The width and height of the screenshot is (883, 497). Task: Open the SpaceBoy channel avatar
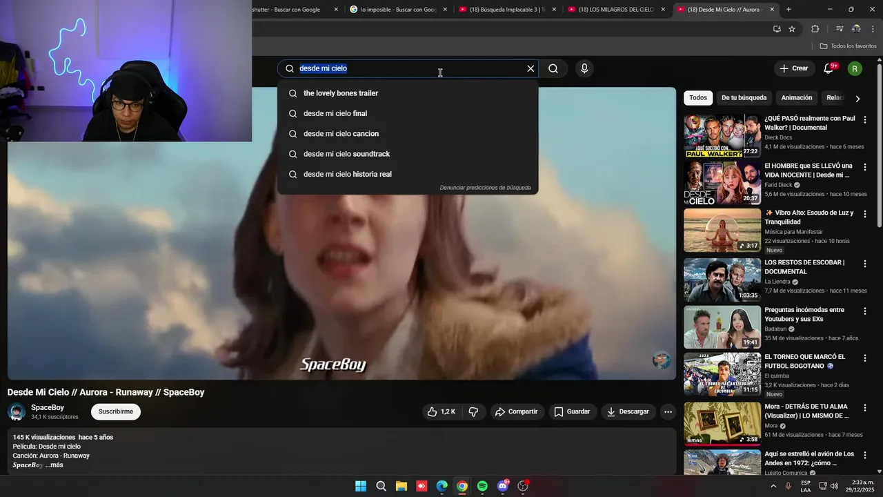(17, 412)
